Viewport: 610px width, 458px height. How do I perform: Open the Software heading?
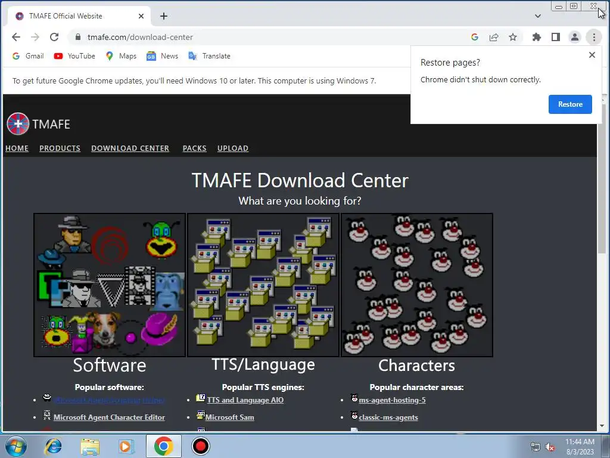click(110, 366)
